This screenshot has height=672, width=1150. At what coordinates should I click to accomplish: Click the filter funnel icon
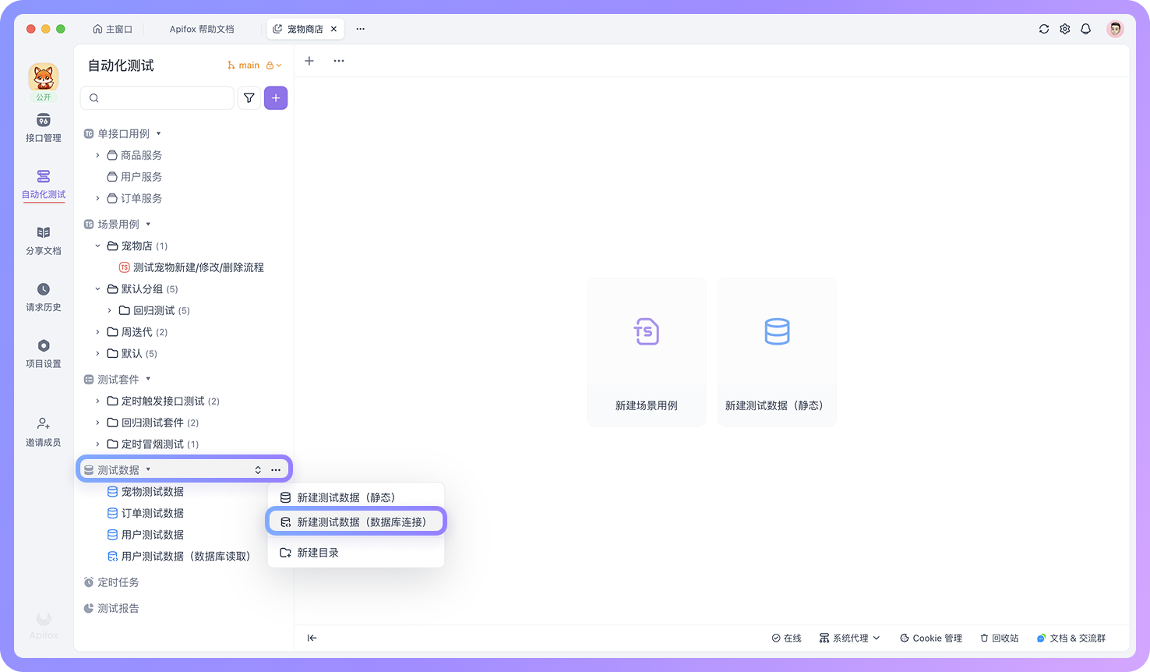point(249,98)
